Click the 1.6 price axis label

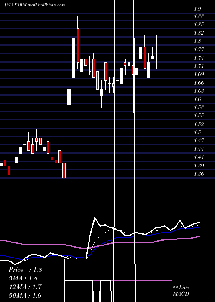197,99
